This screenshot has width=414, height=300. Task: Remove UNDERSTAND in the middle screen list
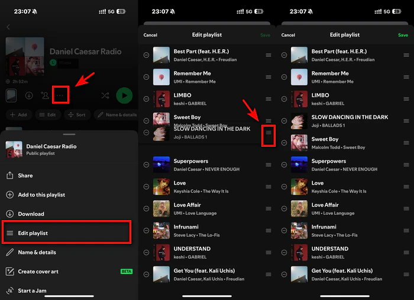point(146,252)
